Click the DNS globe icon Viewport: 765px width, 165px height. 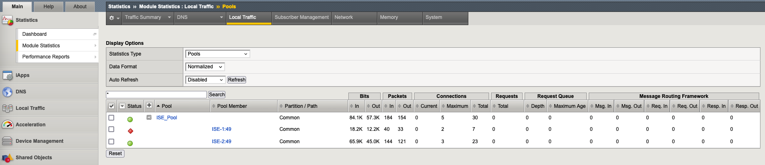point(7,92)
